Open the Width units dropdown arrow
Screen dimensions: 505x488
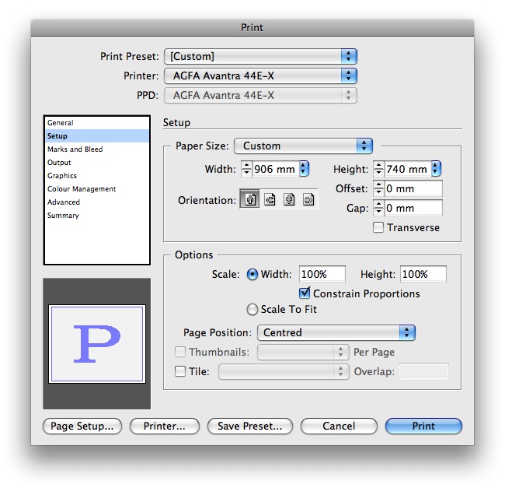click(x=304, y=169)
